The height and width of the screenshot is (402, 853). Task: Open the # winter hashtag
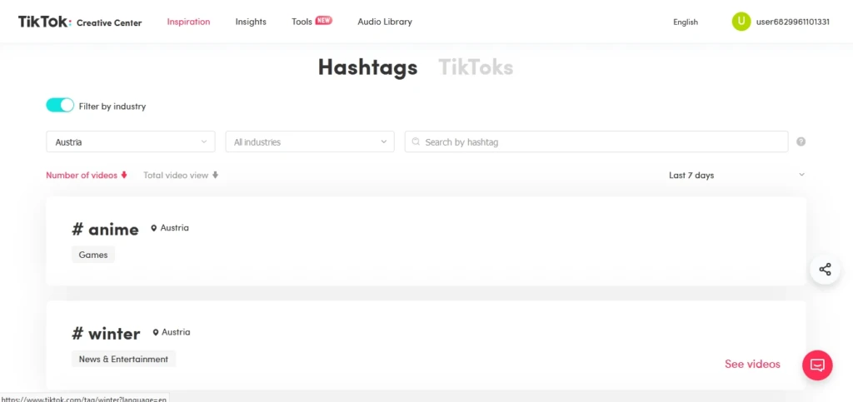pyautogui.click(x=106, y=334)
